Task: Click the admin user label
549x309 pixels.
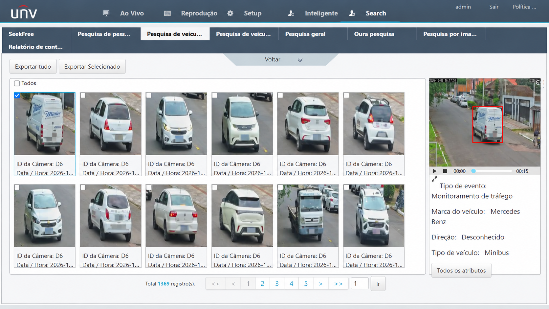Action: pyautogui.click(x=463, y=7)
